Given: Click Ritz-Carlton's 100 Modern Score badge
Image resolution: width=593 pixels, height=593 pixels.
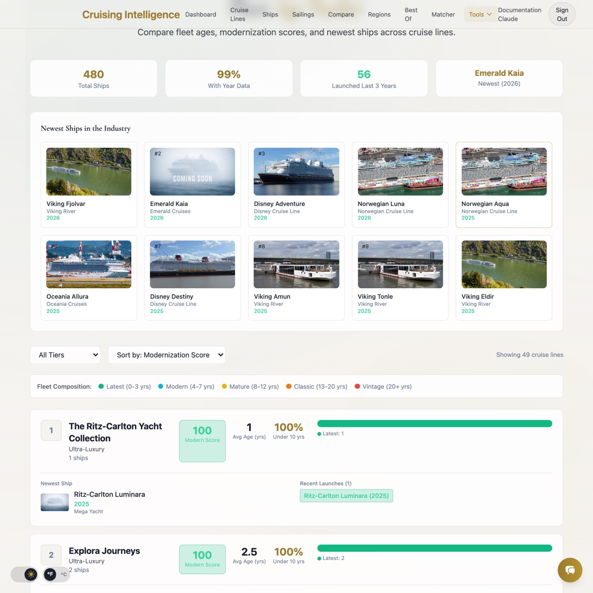Looking at the screenshot, I should click(202, 441).
